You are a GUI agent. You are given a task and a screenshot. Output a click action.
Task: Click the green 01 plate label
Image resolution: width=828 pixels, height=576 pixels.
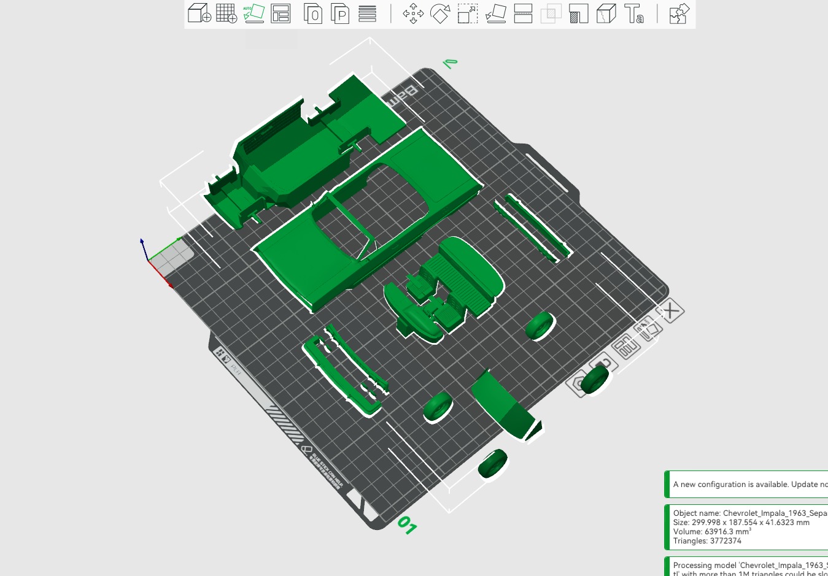[407, 524]
